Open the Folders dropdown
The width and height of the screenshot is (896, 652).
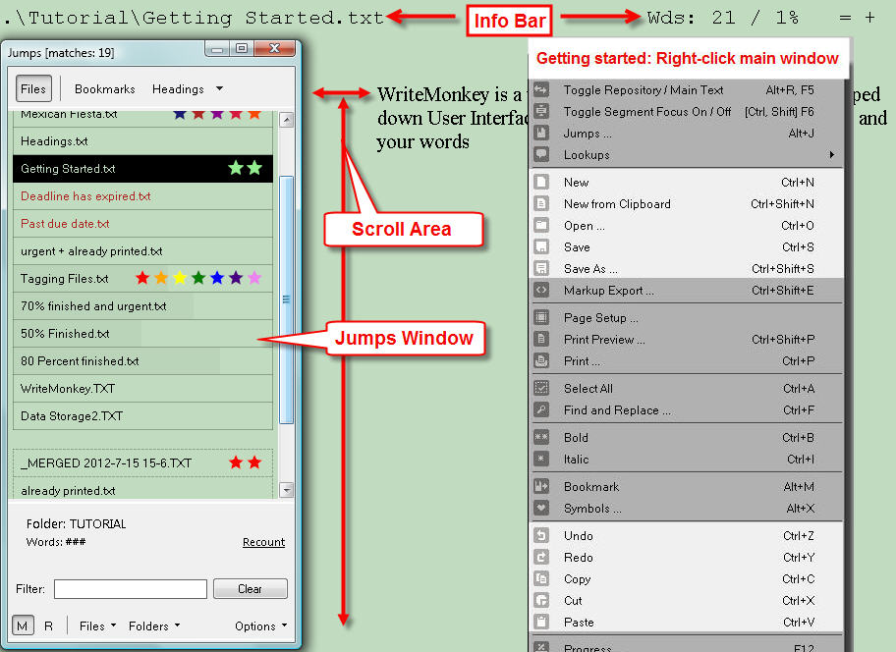click(x=154, y=625)
